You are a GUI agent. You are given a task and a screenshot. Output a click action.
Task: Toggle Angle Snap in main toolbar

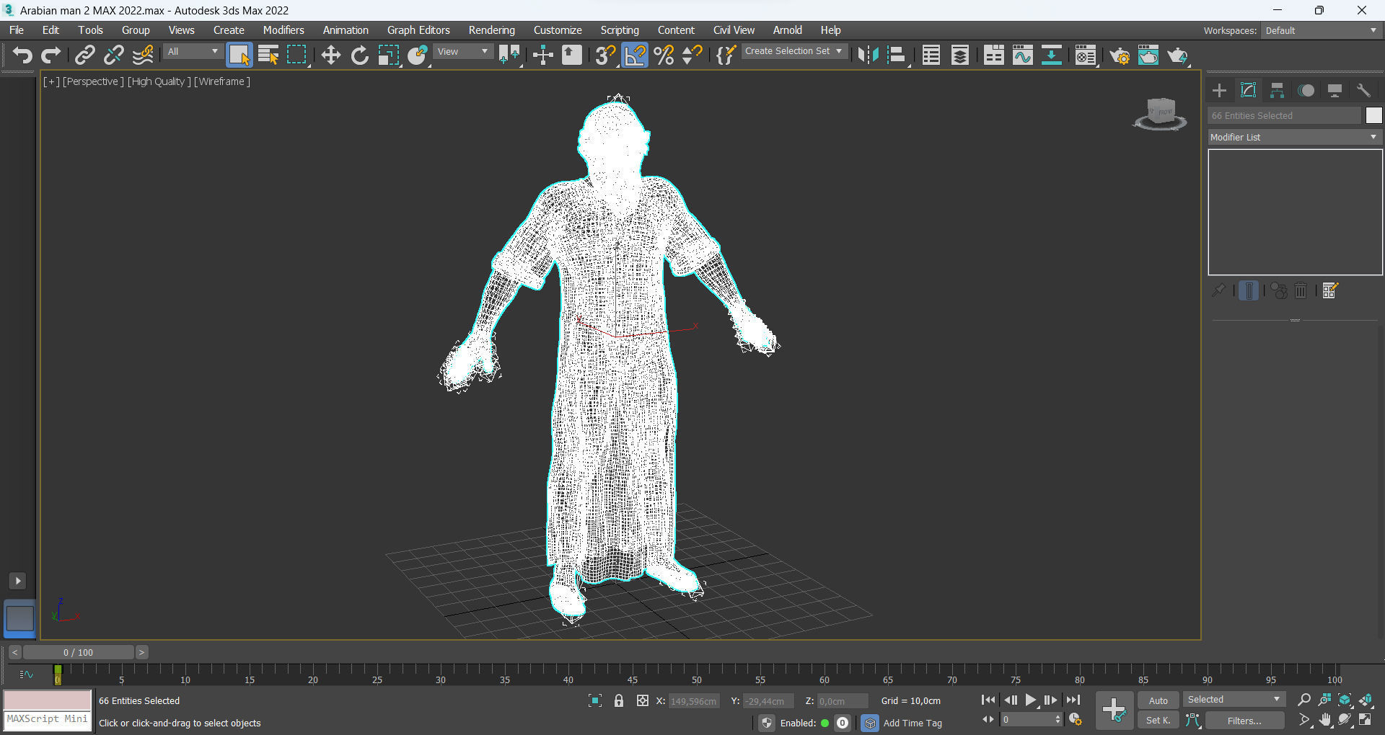[x=635, y=55]
